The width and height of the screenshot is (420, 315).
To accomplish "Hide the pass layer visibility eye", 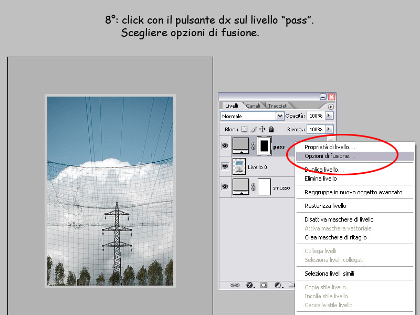I will (x=225, y=145).
